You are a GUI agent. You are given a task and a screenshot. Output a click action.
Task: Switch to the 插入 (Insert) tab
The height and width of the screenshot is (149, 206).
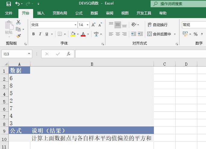tap(41, 13)
